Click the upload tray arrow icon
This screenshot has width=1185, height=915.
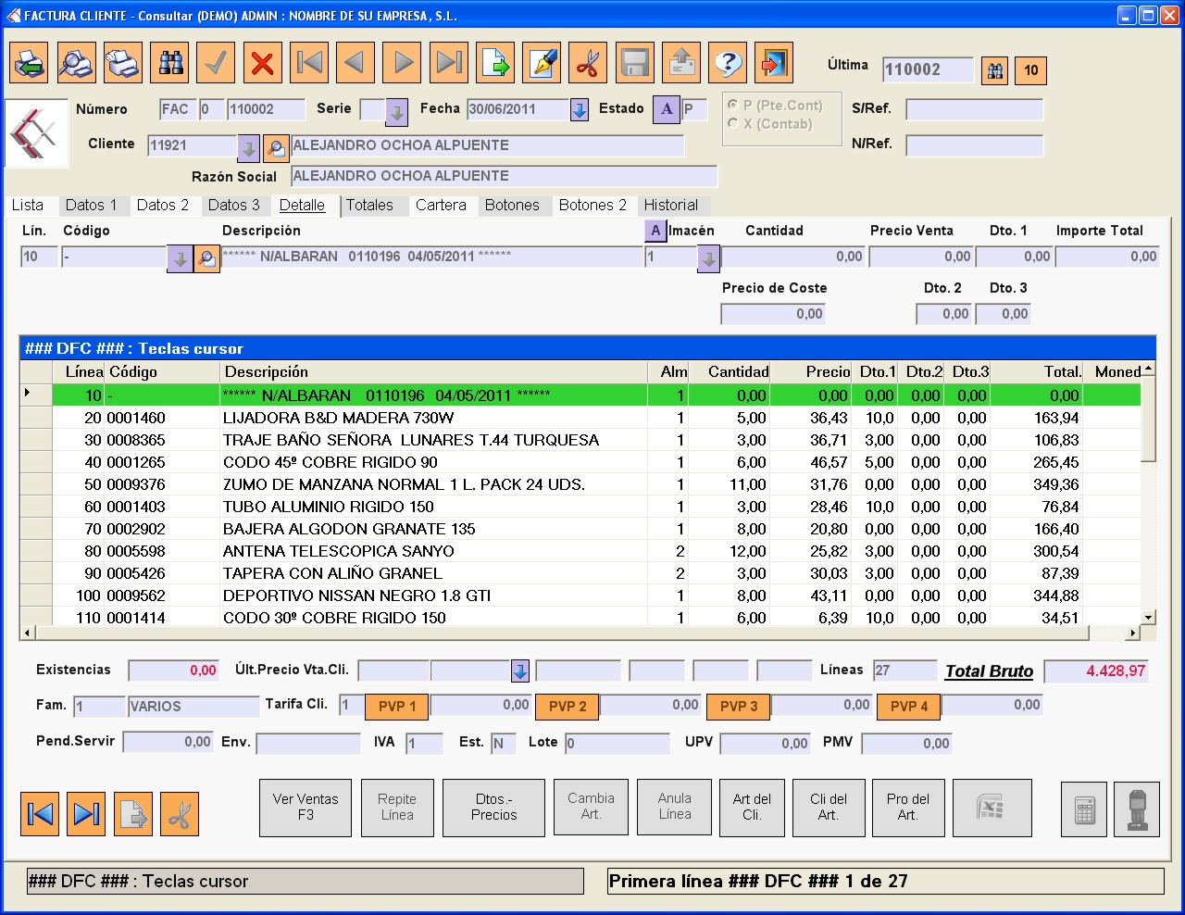tap(681, 63)
